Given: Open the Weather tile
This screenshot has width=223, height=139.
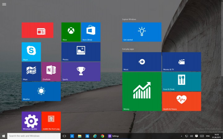Looking at the screenshot, I should click(41, 91).
